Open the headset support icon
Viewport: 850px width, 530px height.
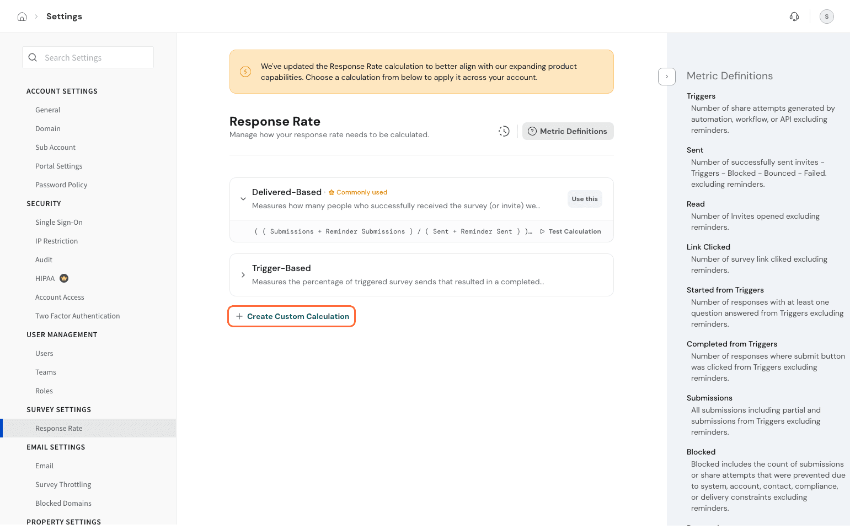pyautogui.click(x=794, y=17)
